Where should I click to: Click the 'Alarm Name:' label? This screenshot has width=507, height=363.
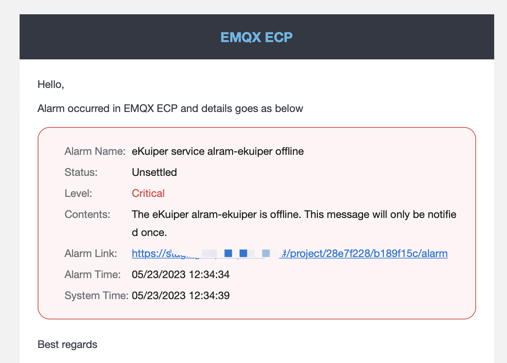coord(95,151)
